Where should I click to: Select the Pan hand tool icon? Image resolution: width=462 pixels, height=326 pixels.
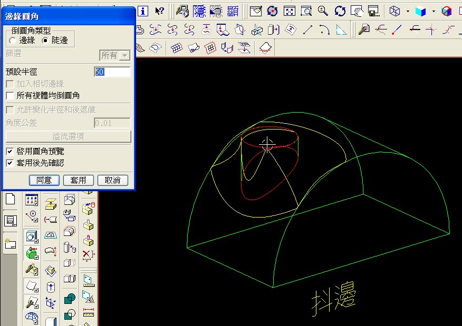[357, 11]
